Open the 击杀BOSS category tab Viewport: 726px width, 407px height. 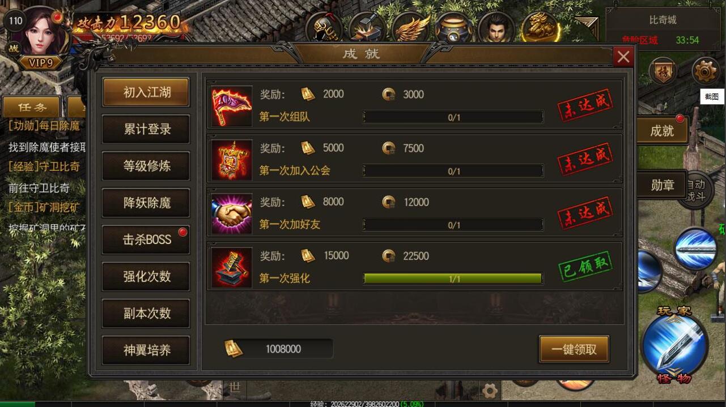pyautogui.click(x=147, y=239)
